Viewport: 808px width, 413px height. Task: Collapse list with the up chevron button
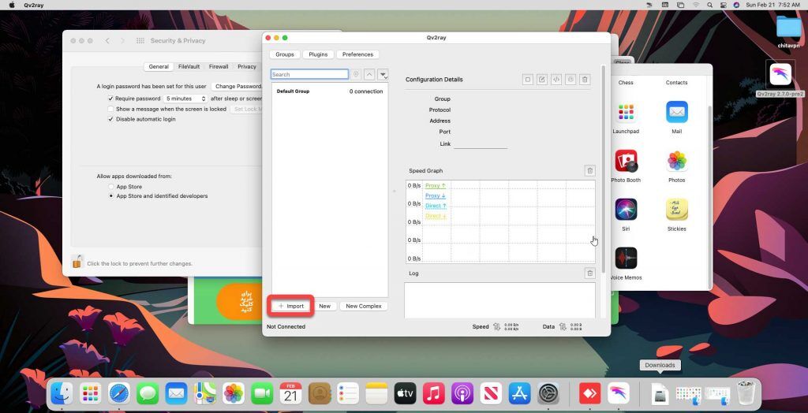(x=369, y=75)
